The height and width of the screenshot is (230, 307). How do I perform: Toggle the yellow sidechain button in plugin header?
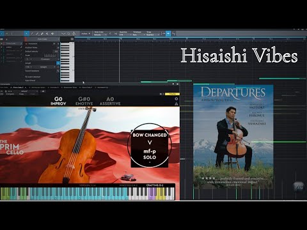coord(172,94)
